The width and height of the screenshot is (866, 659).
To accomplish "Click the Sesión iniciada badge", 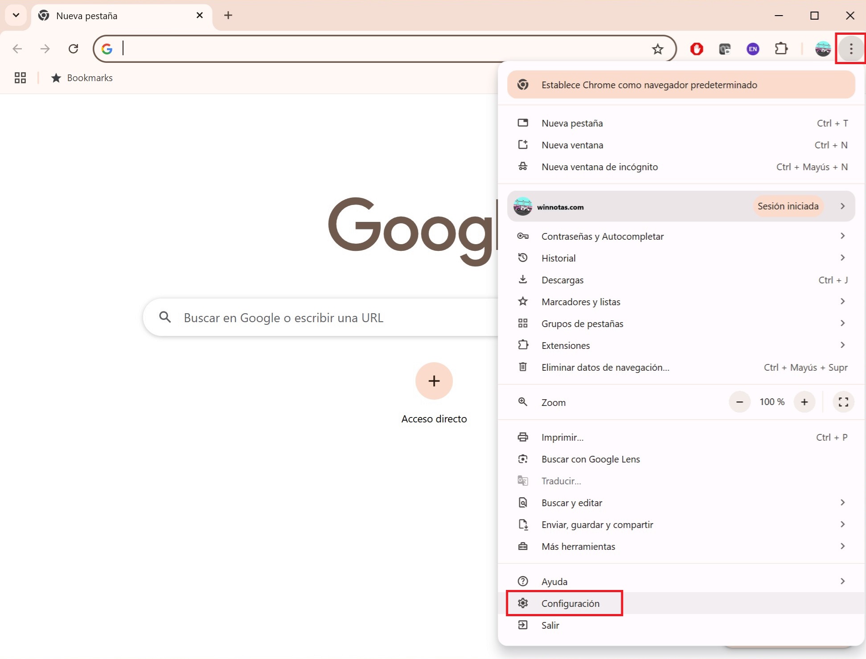I will 788,206.
